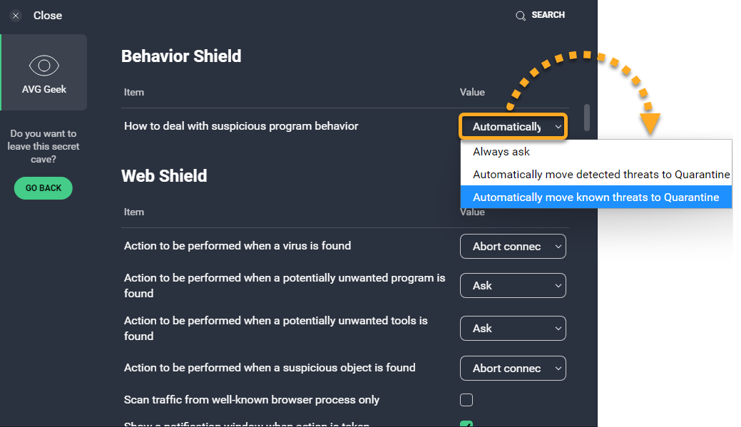The width and height of the screenshot is (741, 427).
Task: Select move known threats to Quarantine option
Action: pos(596,197)
